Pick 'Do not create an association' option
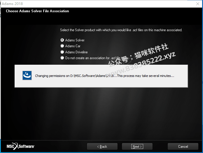 coord(62,58)
